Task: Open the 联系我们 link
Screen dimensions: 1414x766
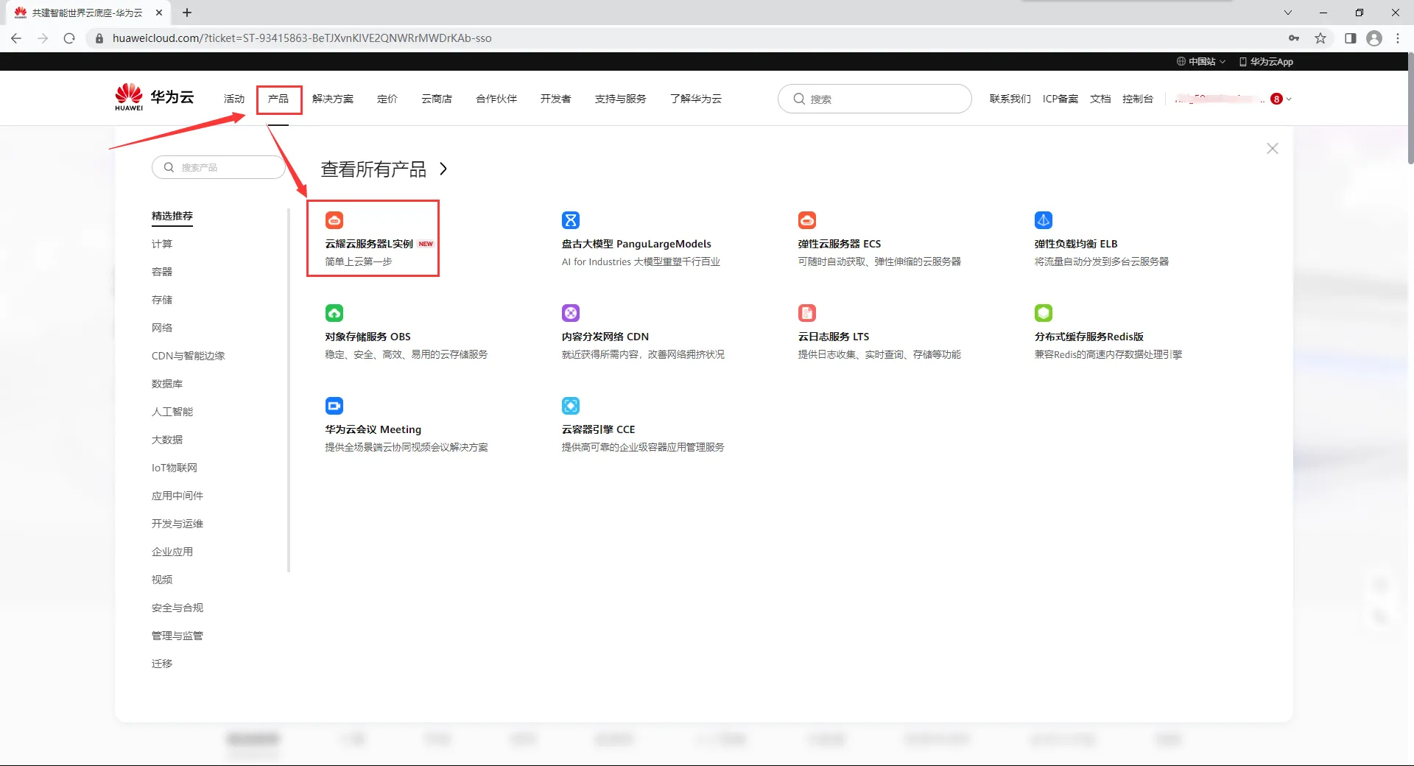Action: [x=1010, y=99]
